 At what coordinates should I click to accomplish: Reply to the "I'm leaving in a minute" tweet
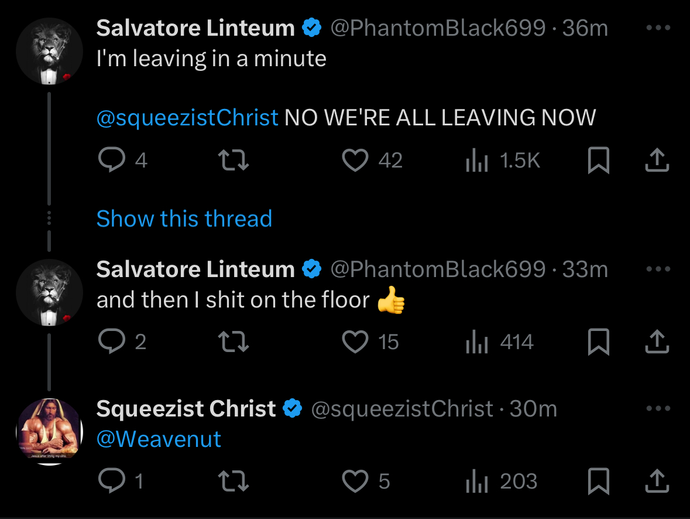[x=110, y=160]
